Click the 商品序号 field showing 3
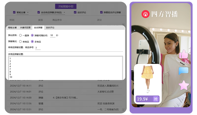The image size is (197, 115). coord(38,48)
